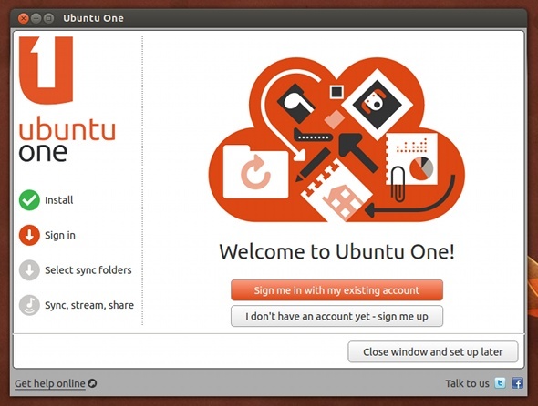This screenshot has width=538, height=406.
Task: Click the external link icon beside Get help online
Action: pyautogui.click(x=92, y=383)
